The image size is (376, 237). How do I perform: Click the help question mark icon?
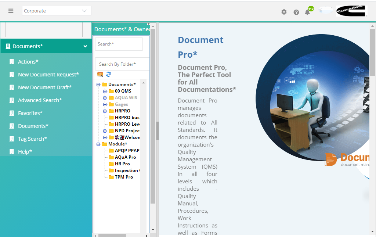[x=296, y=12]
